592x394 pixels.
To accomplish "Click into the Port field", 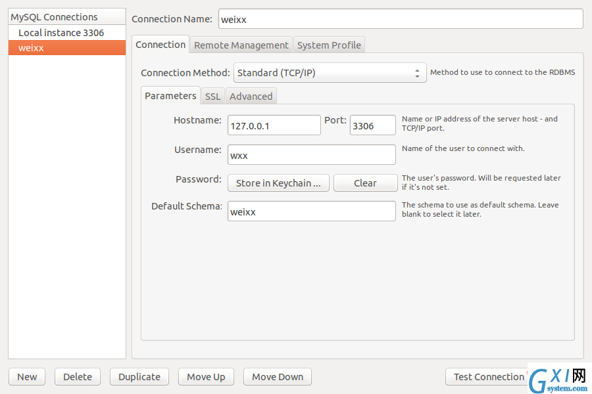I will click(x=373, y=125).
